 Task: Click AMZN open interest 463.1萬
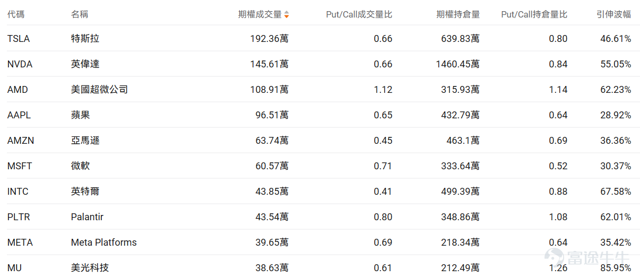[463, 141]
